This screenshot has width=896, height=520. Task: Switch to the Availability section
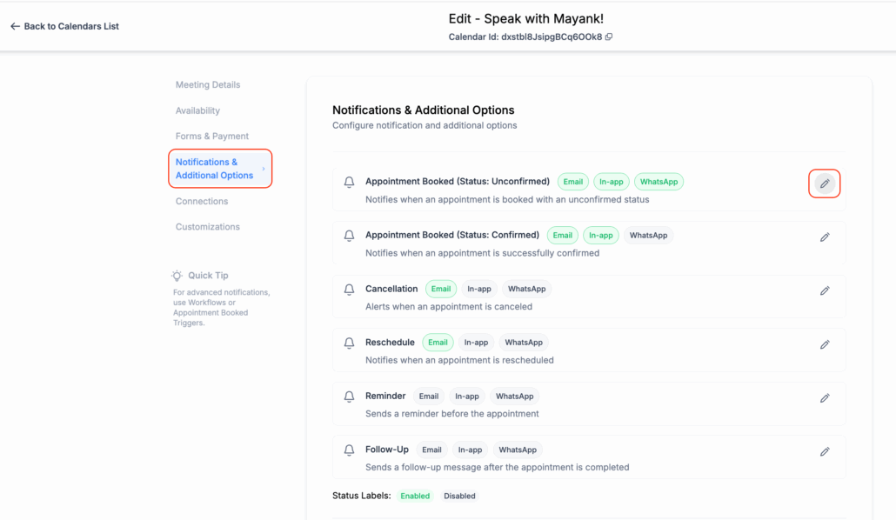(197, 110)
